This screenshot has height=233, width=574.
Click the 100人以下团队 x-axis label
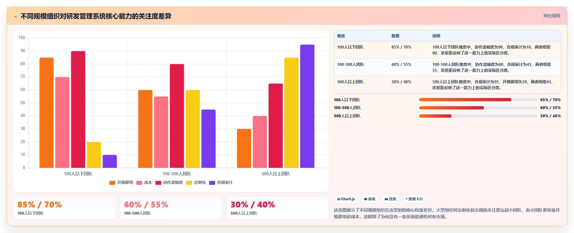78,174
